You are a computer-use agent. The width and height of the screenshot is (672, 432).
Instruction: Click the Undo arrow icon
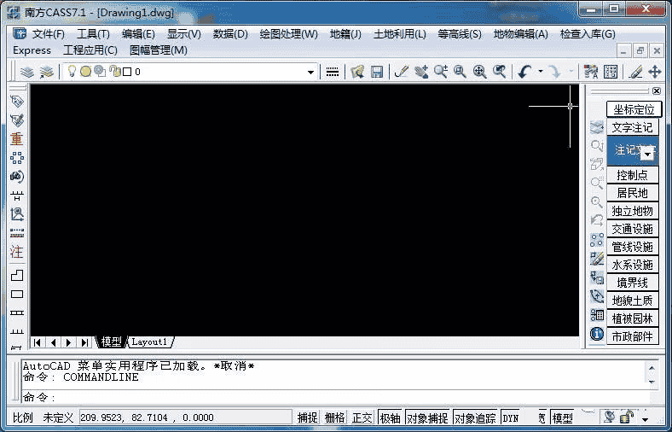524,73
